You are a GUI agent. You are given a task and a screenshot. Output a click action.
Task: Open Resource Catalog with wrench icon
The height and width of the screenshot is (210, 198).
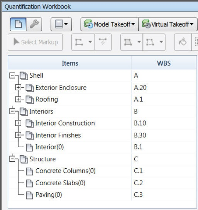pyautogui.click(x=34, y=24)
